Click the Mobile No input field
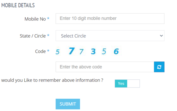The image size is (177, 111). 110,18
